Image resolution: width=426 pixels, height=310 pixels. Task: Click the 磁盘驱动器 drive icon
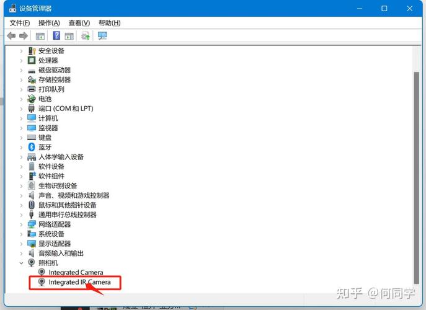pyautogui.click(x=32, y=71)
